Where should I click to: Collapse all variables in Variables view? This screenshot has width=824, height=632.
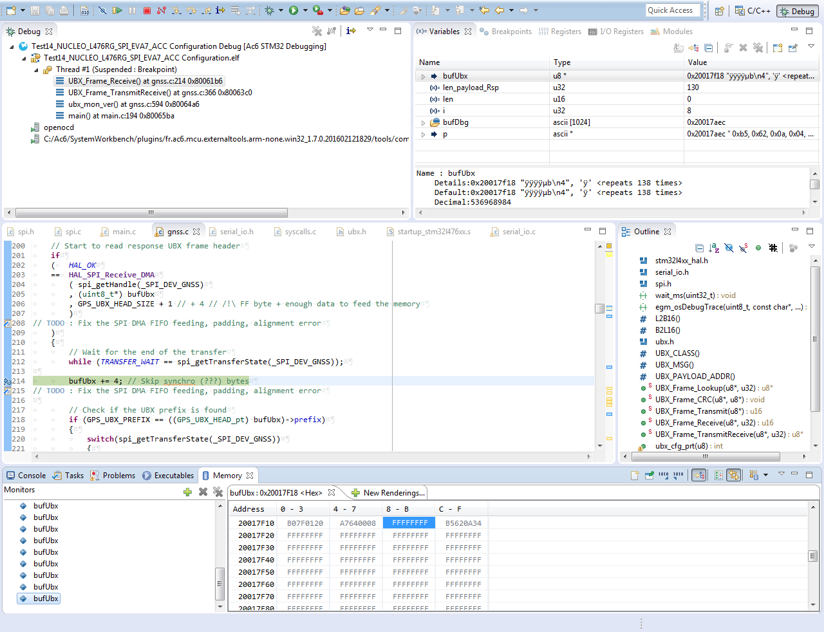[x=708, y=48]
